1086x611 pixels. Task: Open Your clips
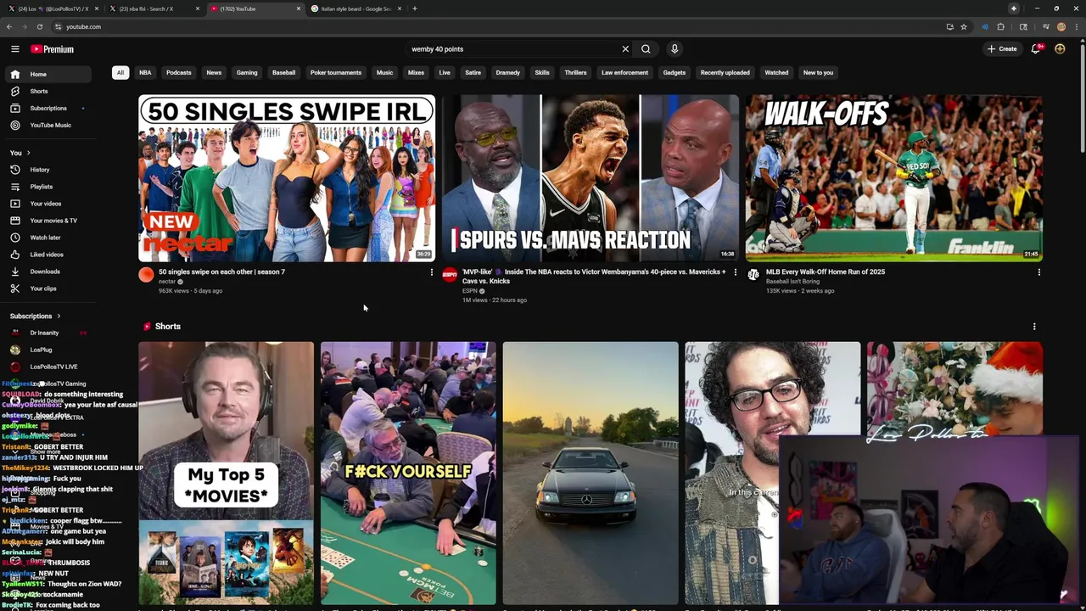click(47, 289)
